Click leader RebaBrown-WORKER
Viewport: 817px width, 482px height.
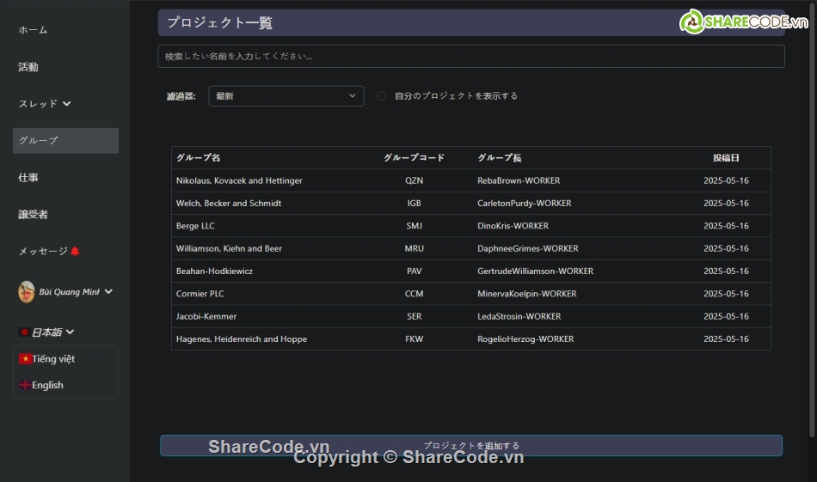coord(519,180)
